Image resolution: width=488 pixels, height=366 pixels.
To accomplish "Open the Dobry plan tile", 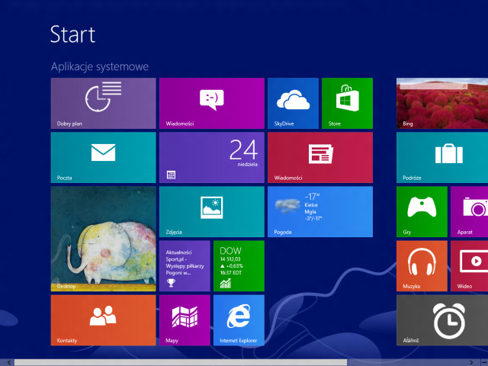I will pyautogui.click(x=103, y=103).
